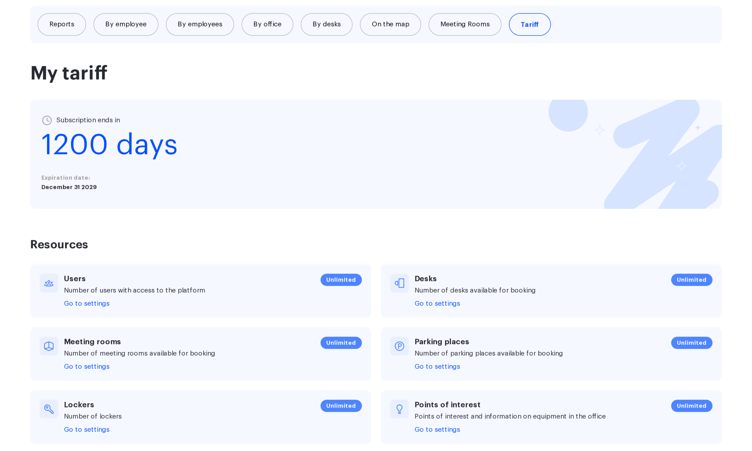
Task: Click the Unlimited badge on Lockers
Action: pyautogui.click(x=341, y=405)
